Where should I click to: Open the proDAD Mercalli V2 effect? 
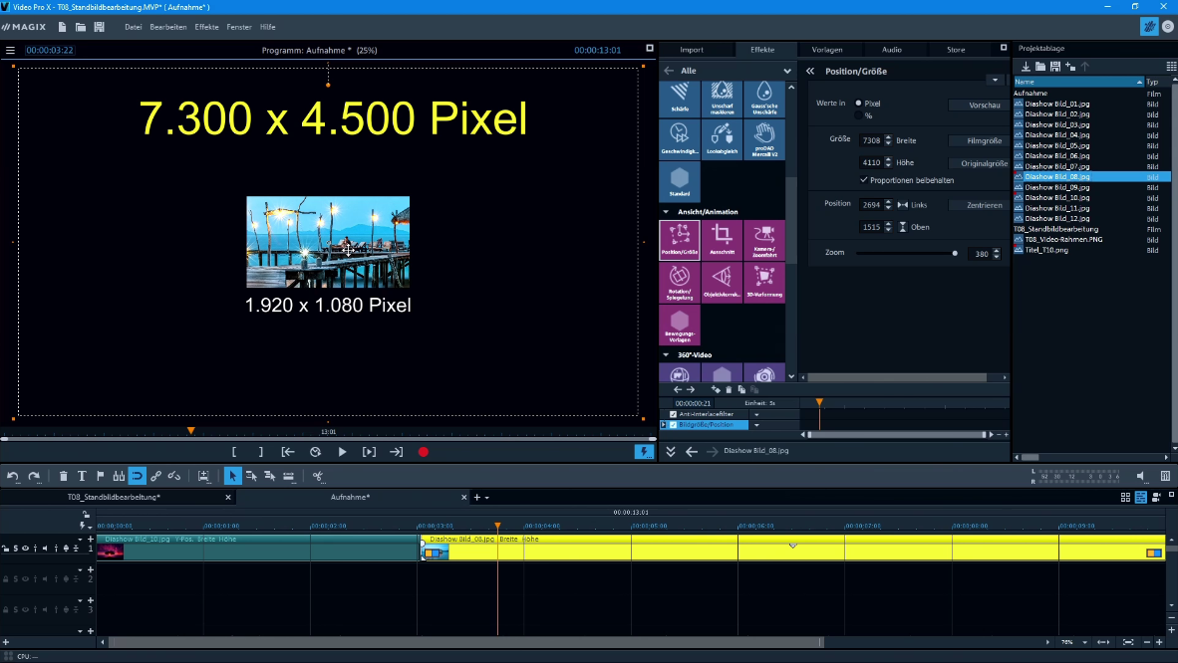tap(763, 139)
